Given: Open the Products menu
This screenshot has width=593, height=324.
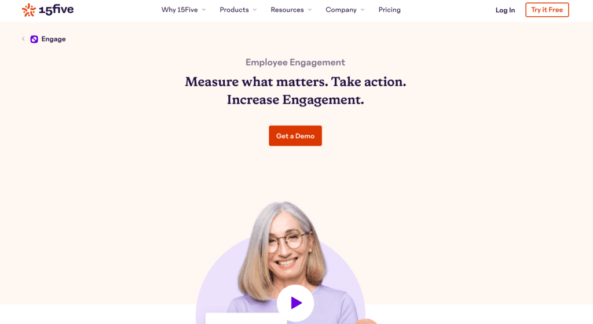Looking at the screenshot, I should [x=234, y=10].
